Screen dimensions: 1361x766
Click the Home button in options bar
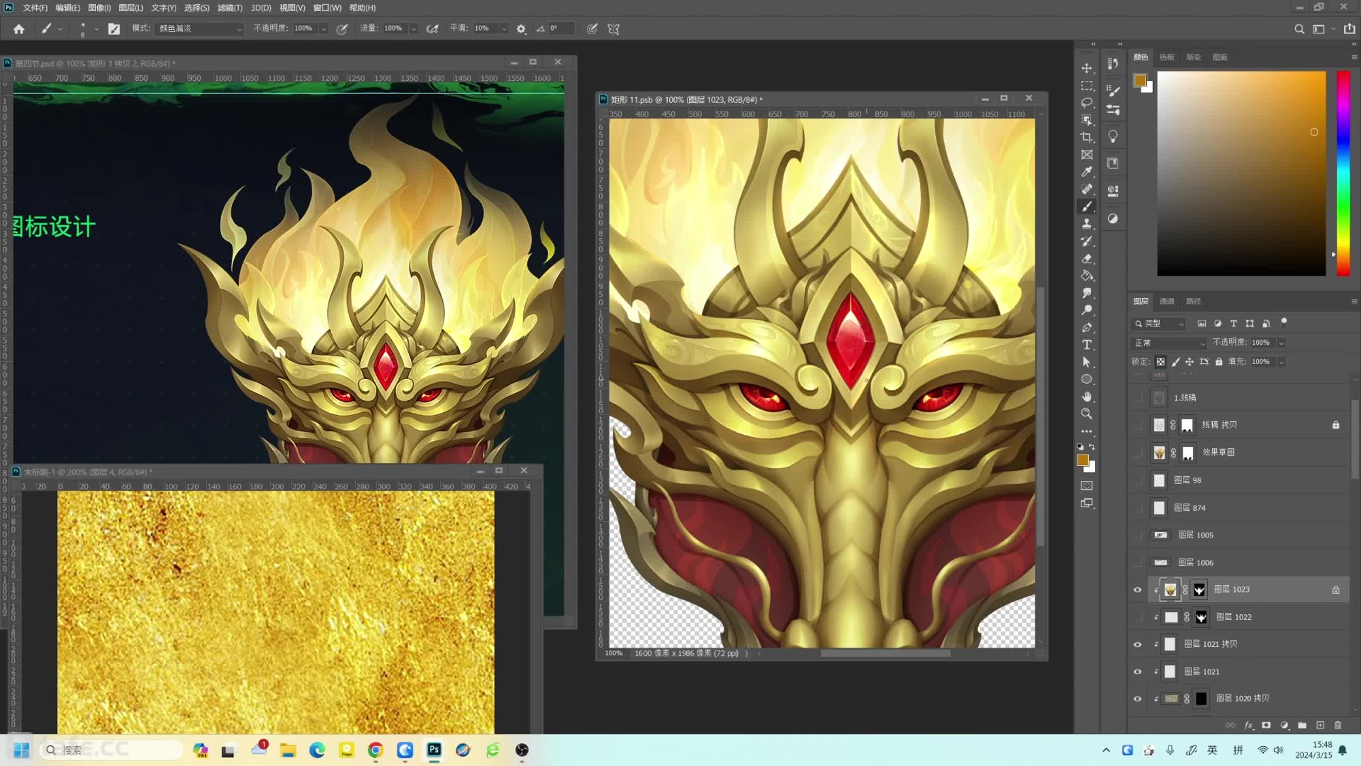click(x=19, y=29)
